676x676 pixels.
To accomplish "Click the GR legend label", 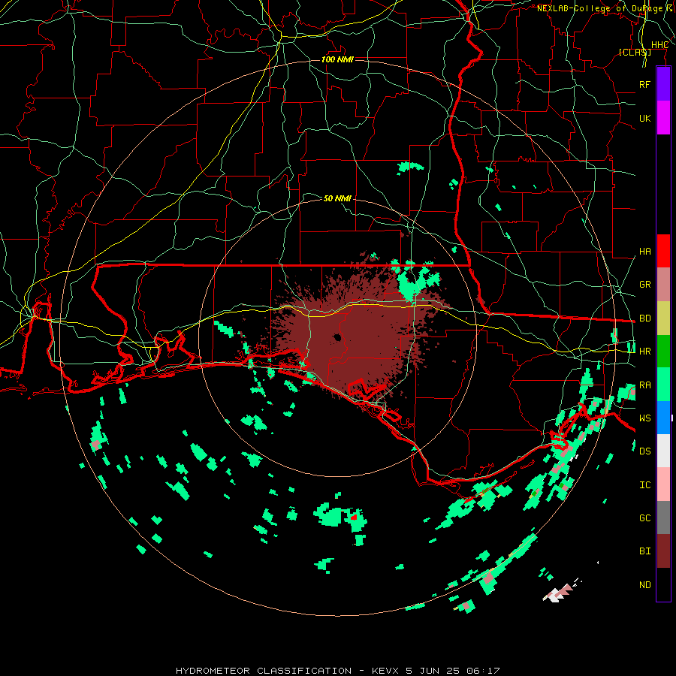I will [644, 285].
